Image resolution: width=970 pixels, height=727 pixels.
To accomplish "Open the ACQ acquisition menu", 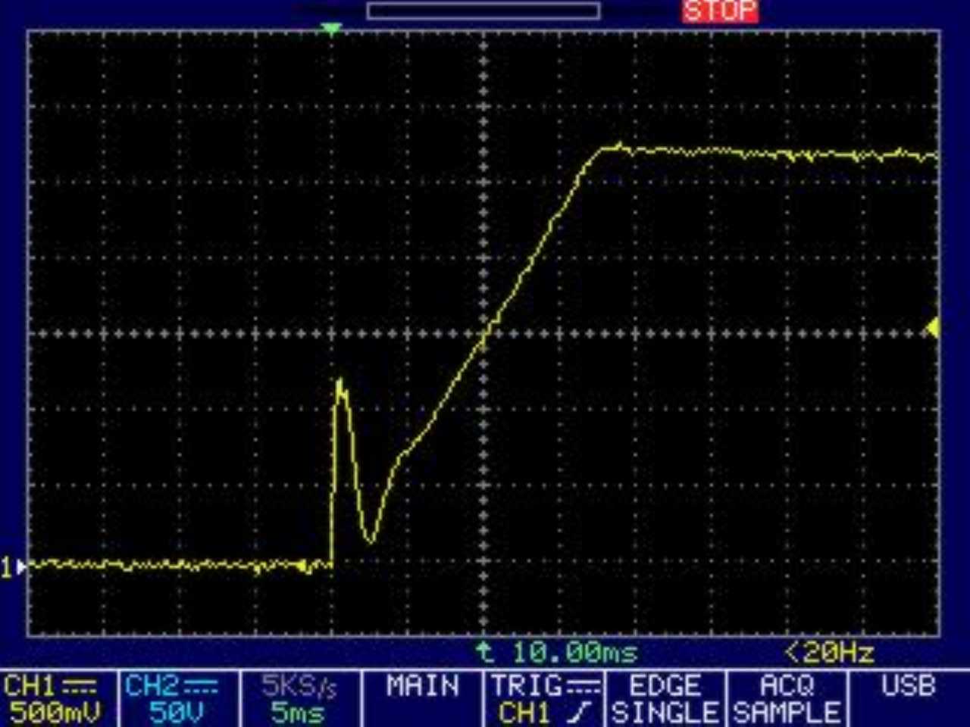I will 787,687.
